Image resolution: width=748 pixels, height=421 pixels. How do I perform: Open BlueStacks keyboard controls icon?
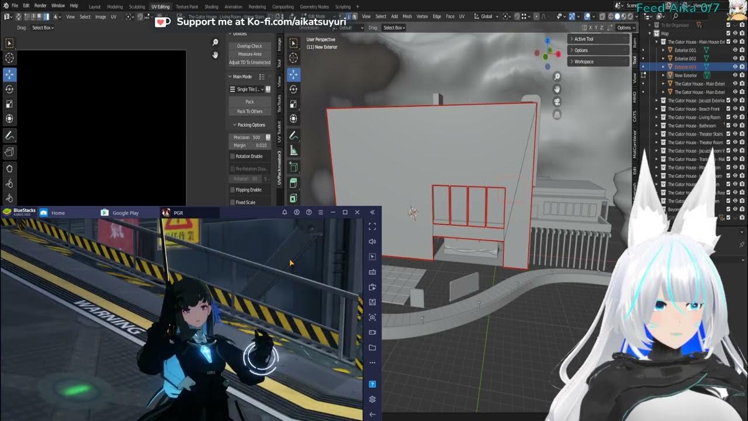[x=372, y=272]
